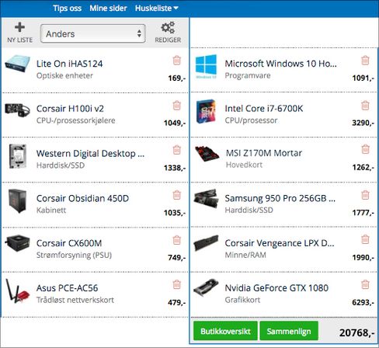The image size is (379, 348).
Task: Open Corsair Vengeance LPX product link
Action: coord(280,243)
